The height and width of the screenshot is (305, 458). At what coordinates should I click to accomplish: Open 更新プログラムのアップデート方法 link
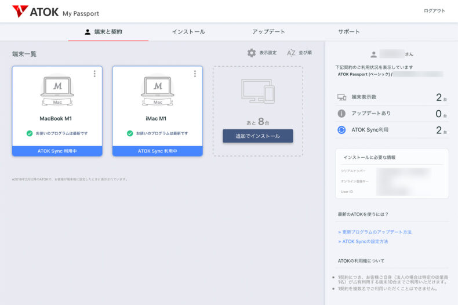(x=375, y=232)
